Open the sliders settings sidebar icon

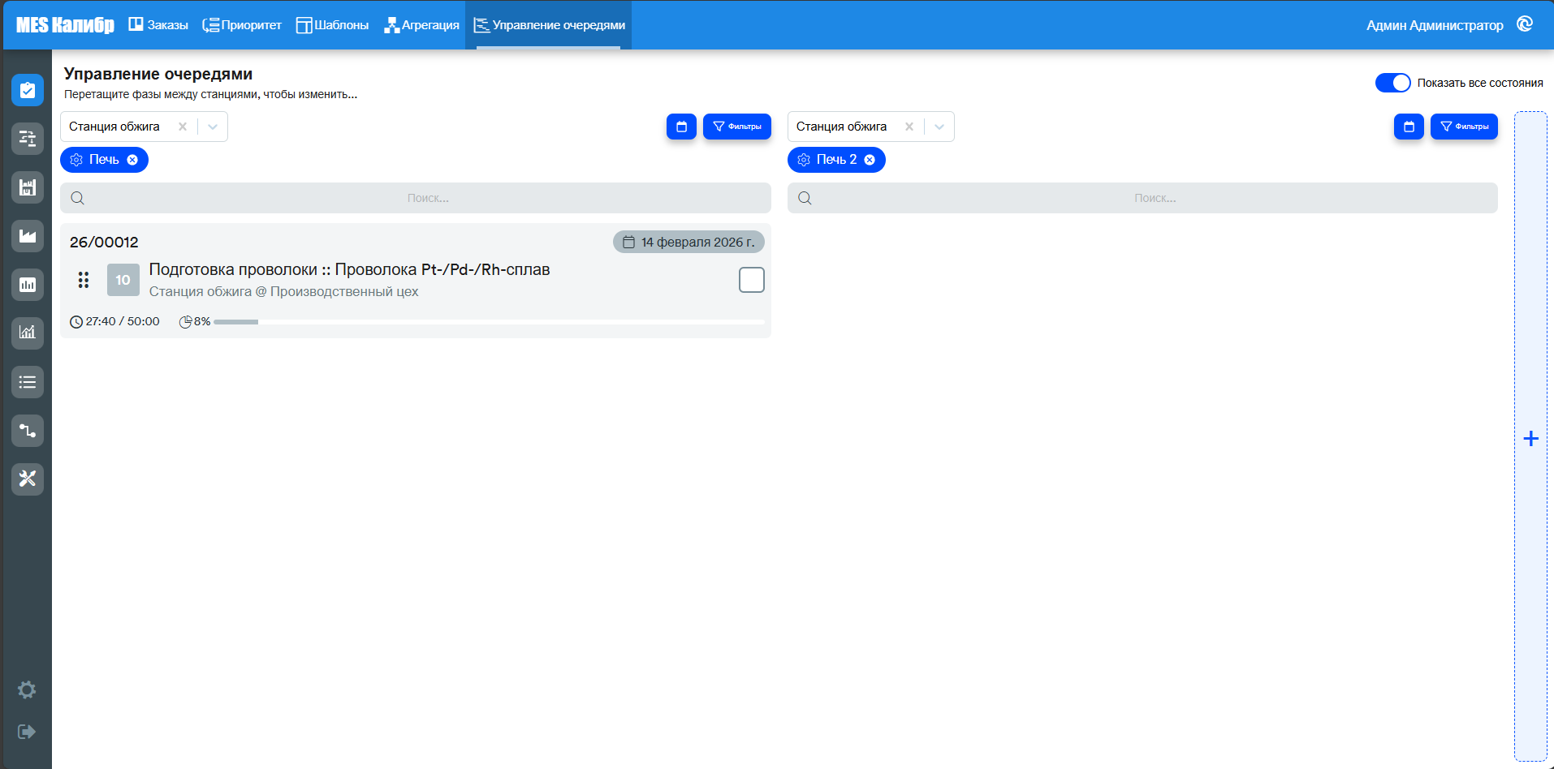coord(28,139)
